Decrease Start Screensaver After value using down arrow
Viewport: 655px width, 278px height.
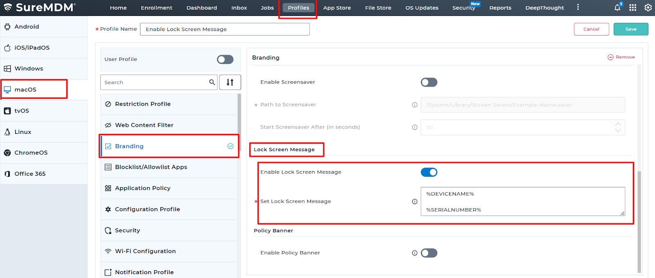[618, 131]
